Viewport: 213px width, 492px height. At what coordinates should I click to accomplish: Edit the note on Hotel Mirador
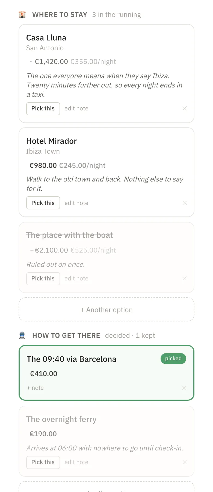76,203
